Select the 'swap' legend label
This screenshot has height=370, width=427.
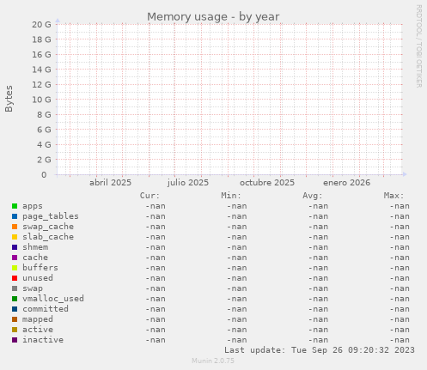tap(33, 288)
